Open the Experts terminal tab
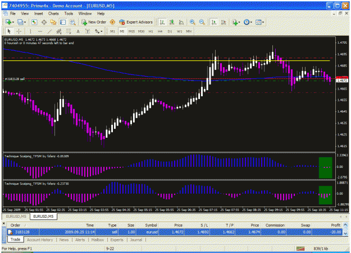 (x=117, y=240)
